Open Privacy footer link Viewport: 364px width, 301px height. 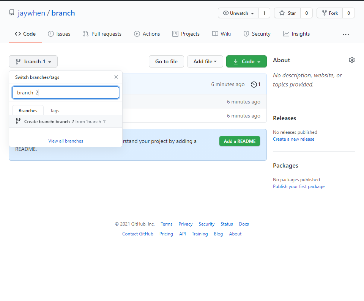(x=186, y=224)
